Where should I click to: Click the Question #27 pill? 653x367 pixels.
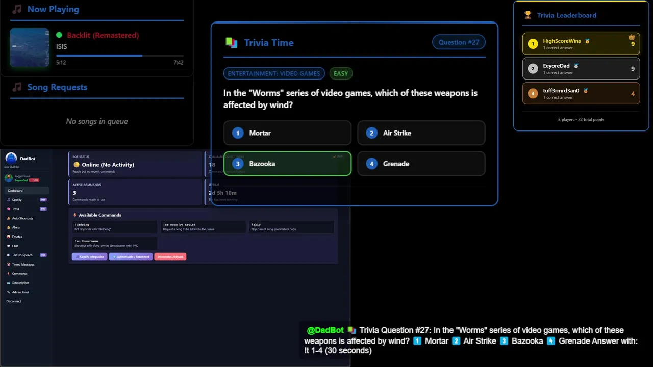coord(459,42)
